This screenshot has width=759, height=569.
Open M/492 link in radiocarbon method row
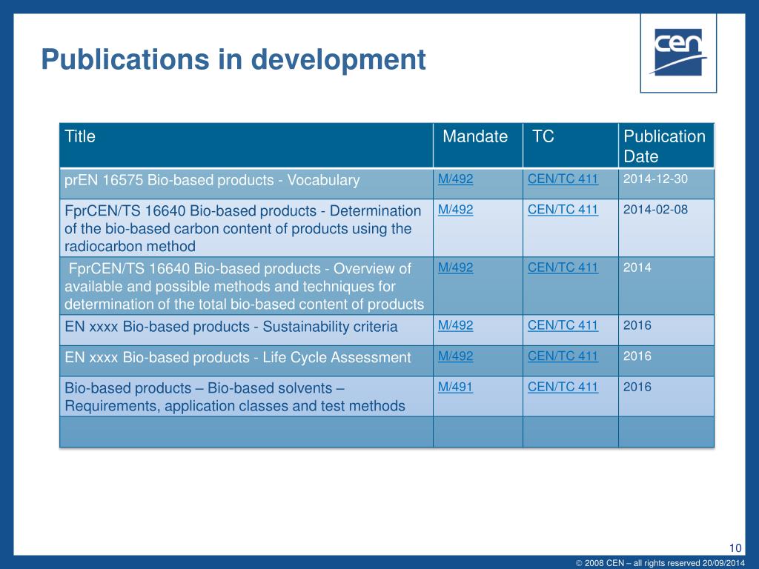pyautogui.click(x=456, y=210)
